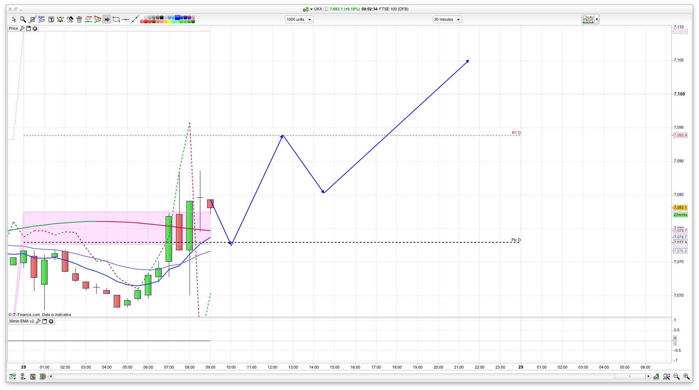
Task: Select the ellipse drawing tool
Action: click(116, 19)
